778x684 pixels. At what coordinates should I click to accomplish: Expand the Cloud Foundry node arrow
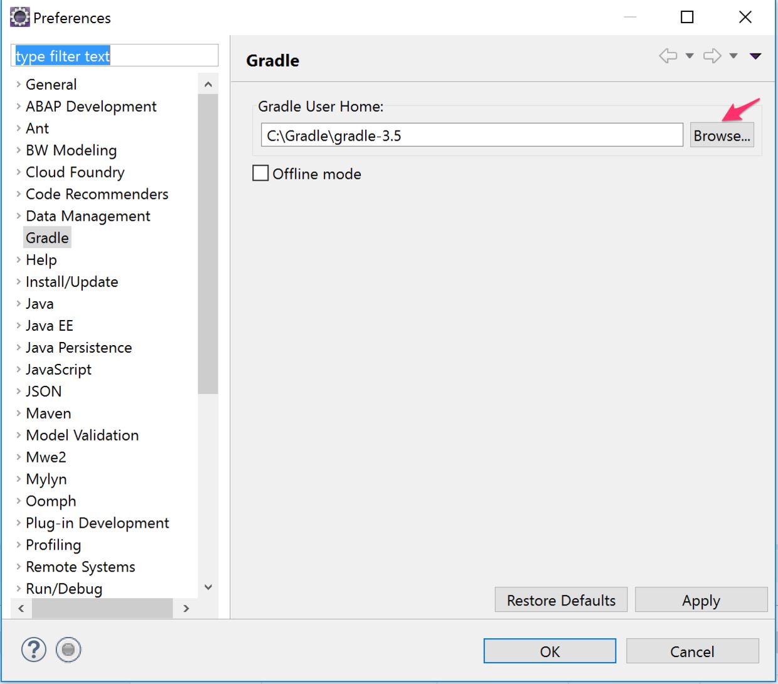[x=18, y=172]
